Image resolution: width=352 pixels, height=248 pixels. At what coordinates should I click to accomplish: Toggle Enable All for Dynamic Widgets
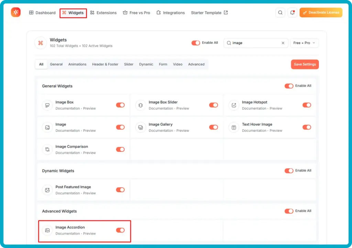[x=289, y=171]
